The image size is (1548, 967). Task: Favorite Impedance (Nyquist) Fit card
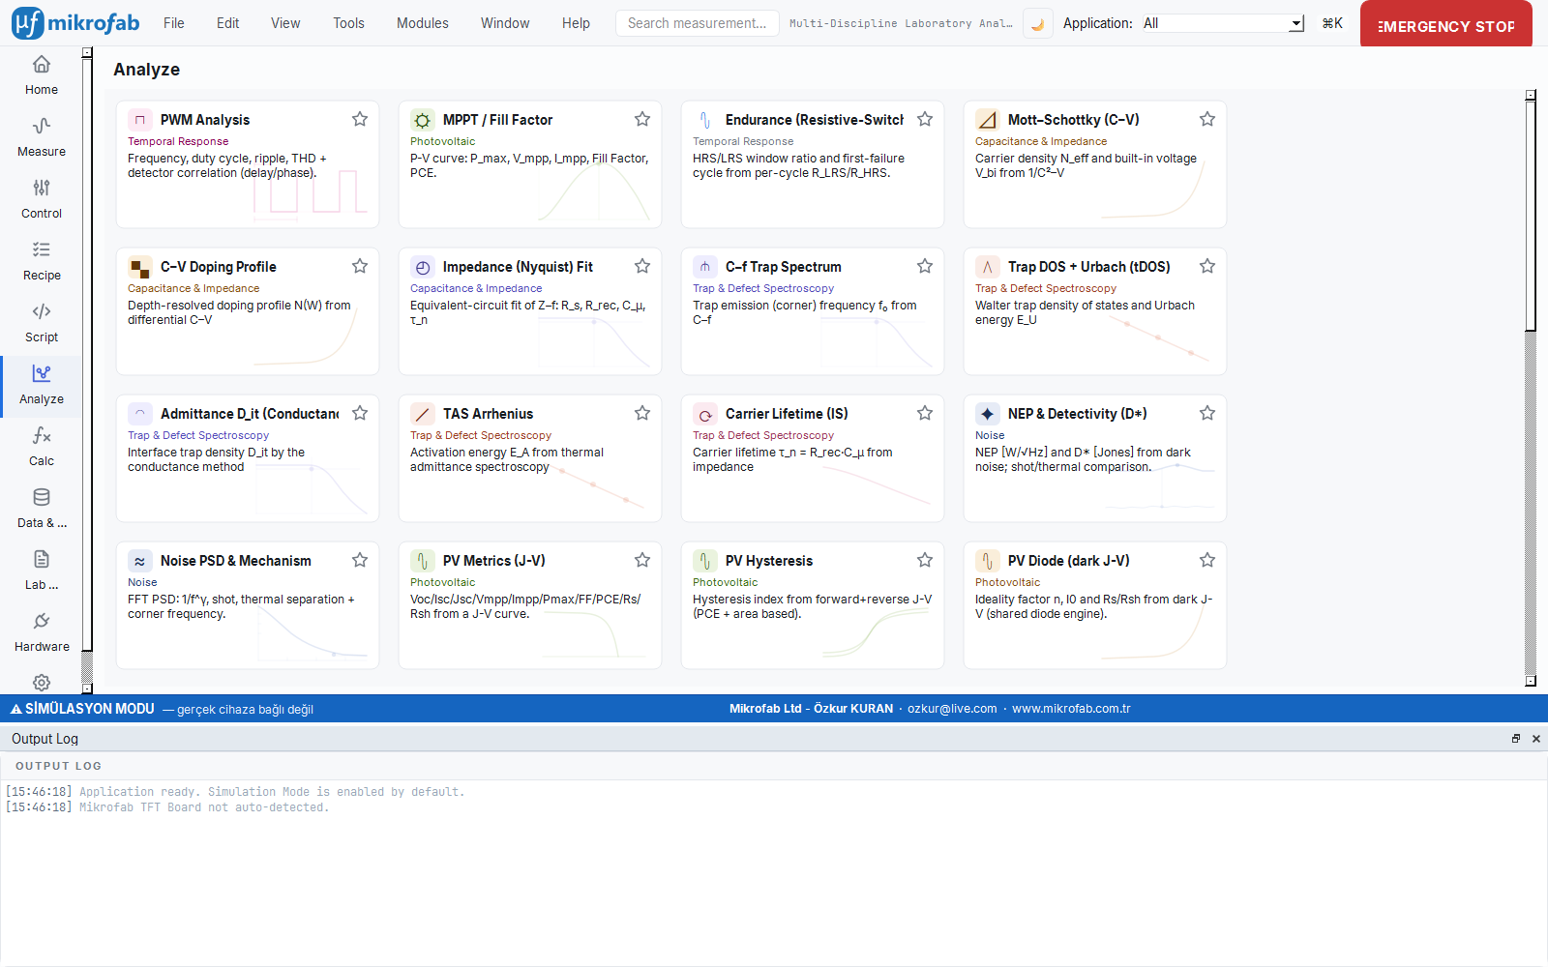pyautogui.click(x=642, y=266)
